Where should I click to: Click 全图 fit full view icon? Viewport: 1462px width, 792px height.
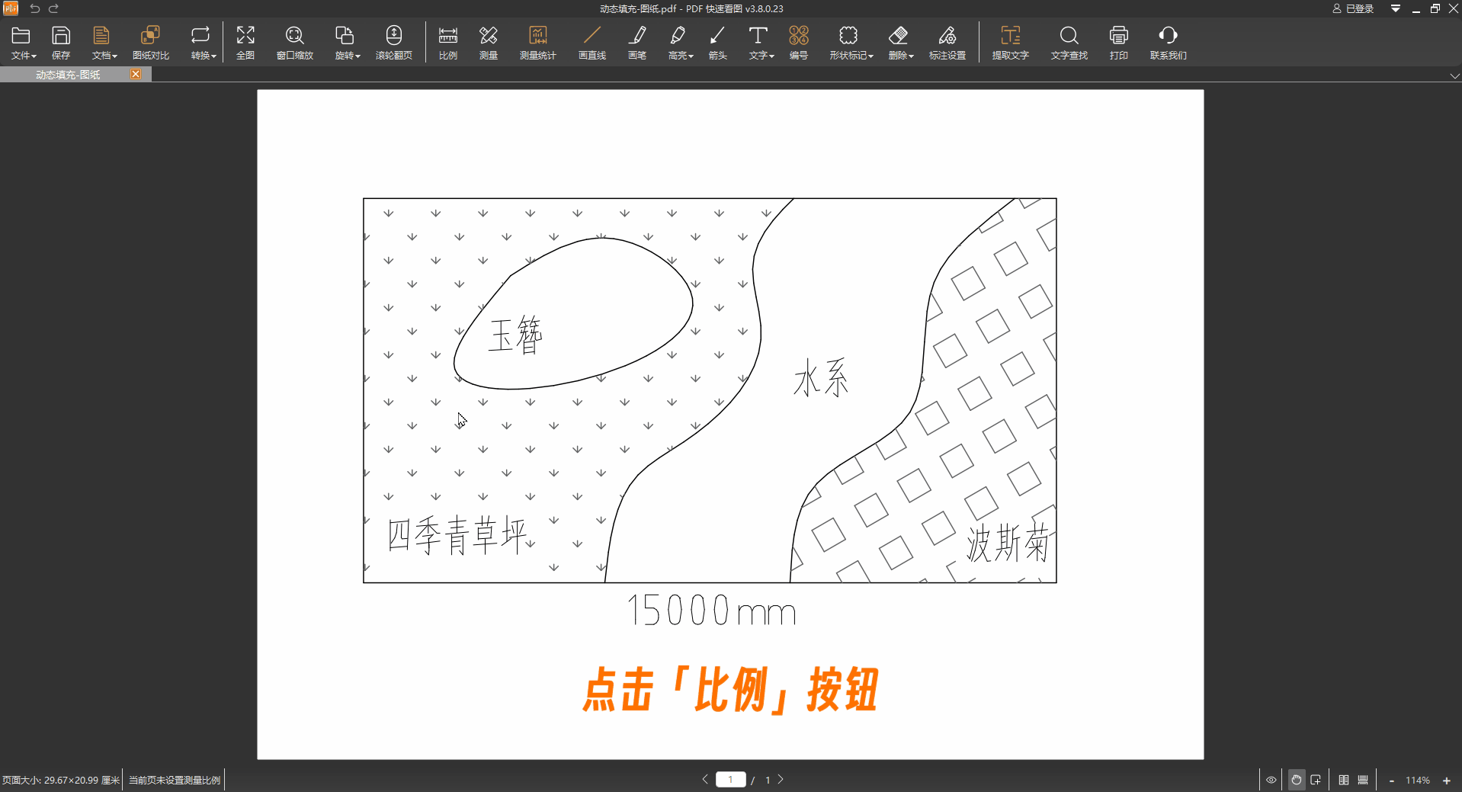click(245, 43)
